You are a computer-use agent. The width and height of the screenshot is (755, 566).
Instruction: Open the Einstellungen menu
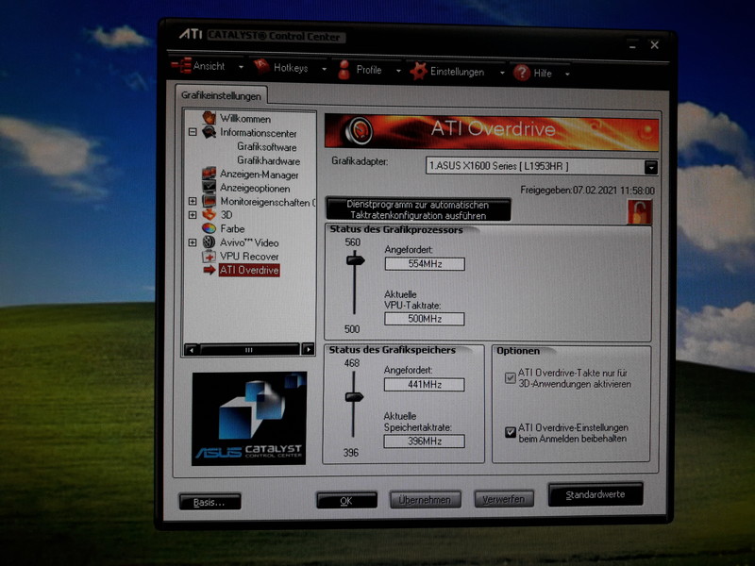457,73
